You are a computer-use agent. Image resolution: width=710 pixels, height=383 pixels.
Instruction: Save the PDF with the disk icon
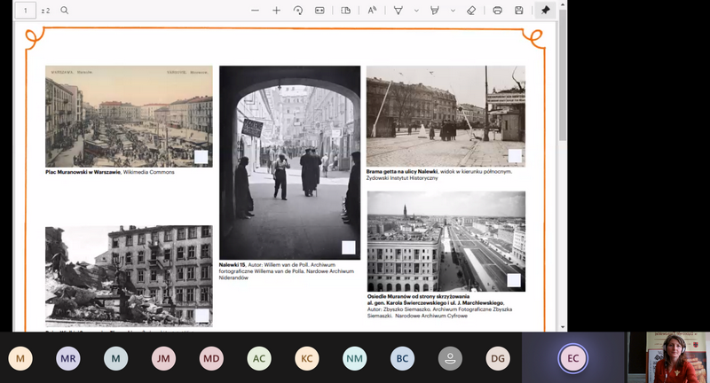tap(519, 11)
